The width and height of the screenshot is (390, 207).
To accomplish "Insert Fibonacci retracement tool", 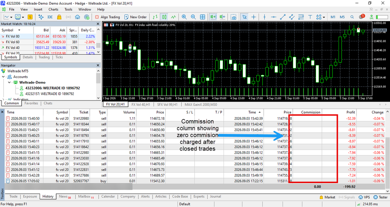I will pyautogui.click(x=301, y=17).
